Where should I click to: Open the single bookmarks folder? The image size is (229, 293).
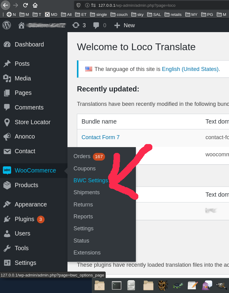click(x=98, y=14)
